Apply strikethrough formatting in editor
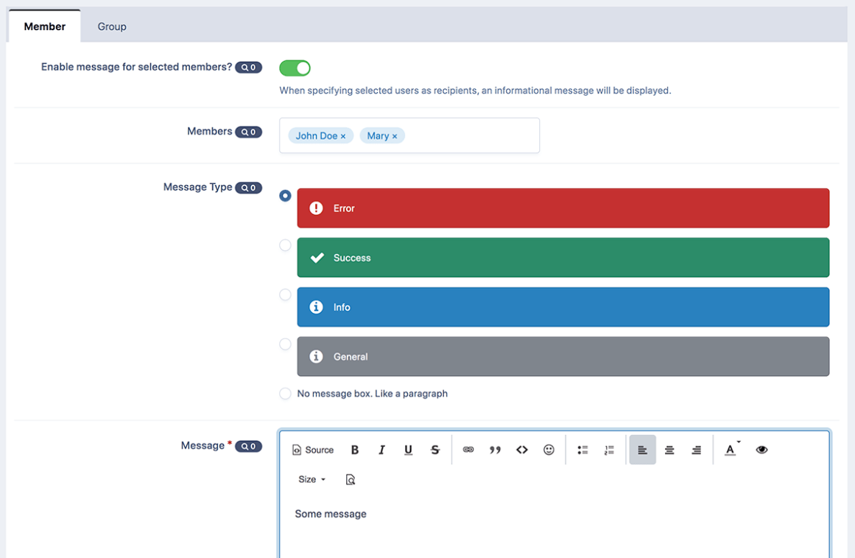The image size is (855, 558). [x=435, y=450]
